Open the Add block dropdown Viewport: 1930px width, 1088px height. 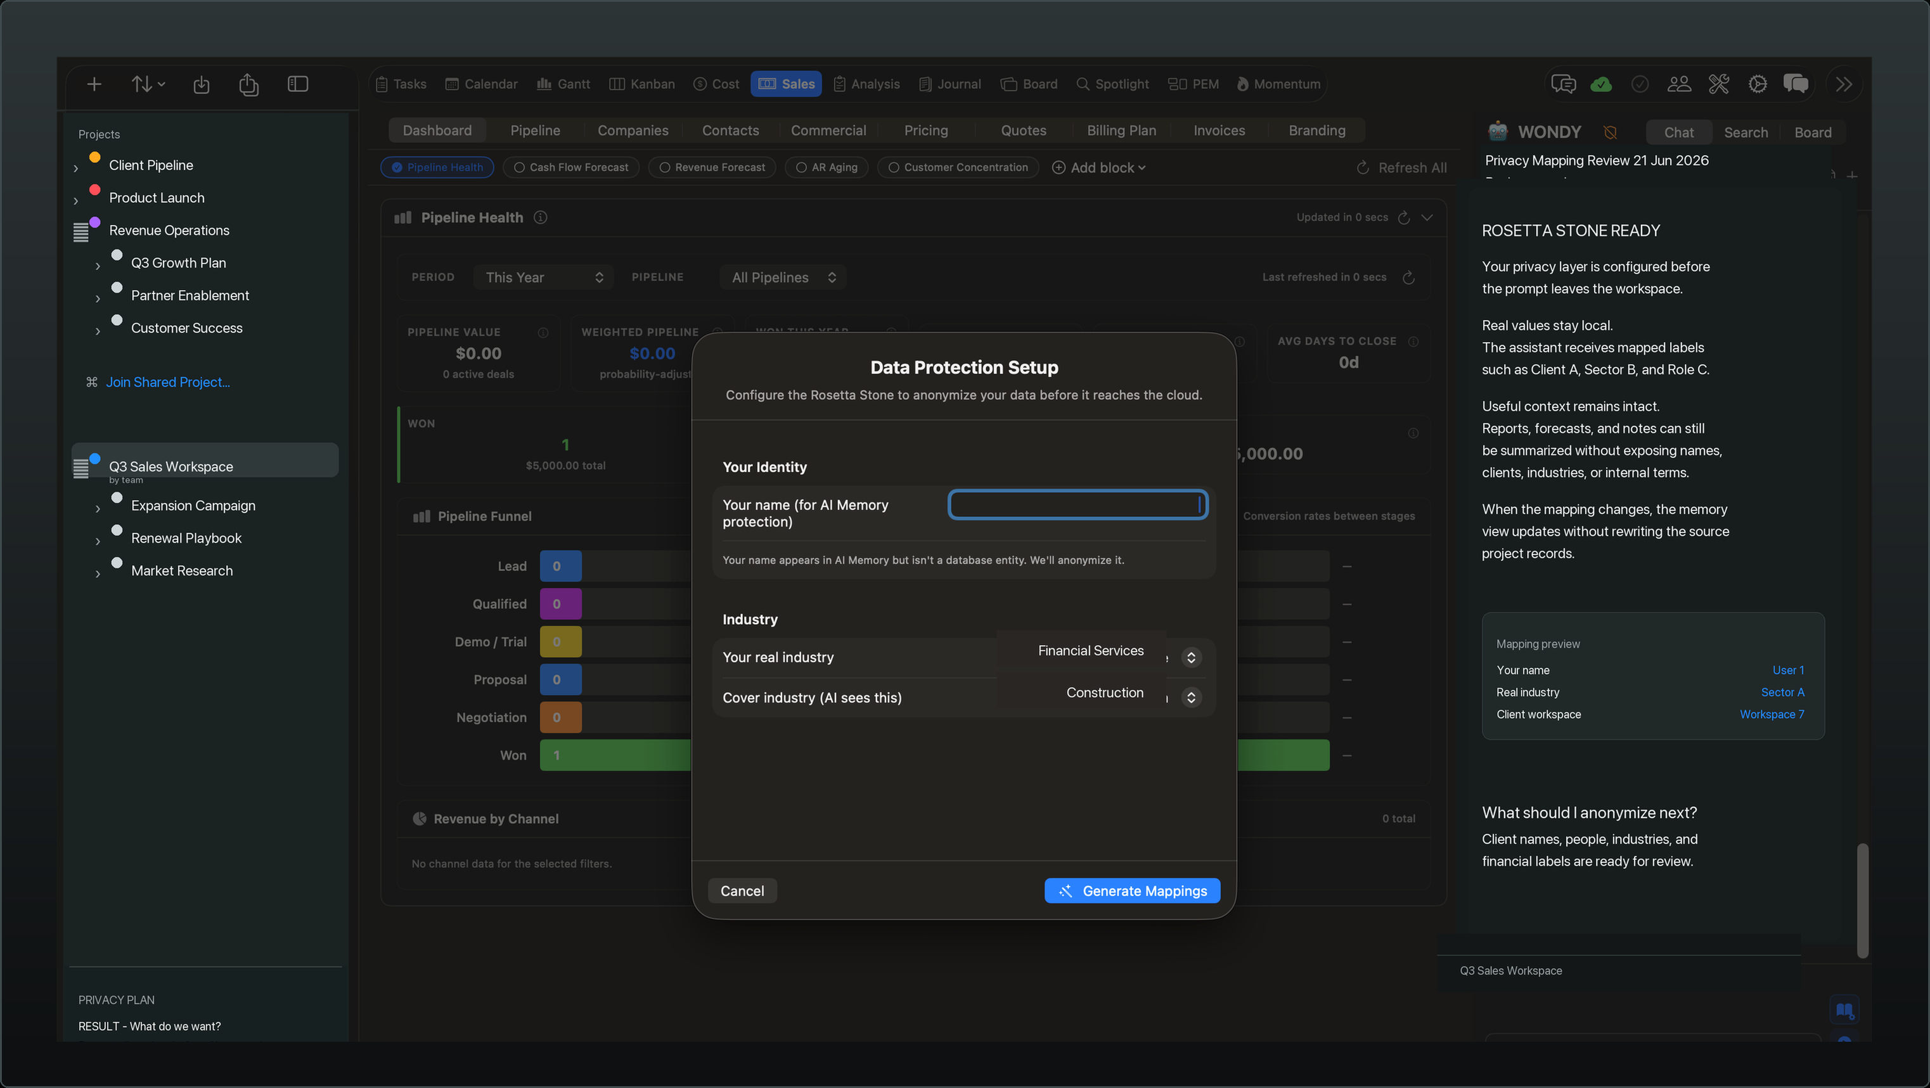coord(1098,168)
